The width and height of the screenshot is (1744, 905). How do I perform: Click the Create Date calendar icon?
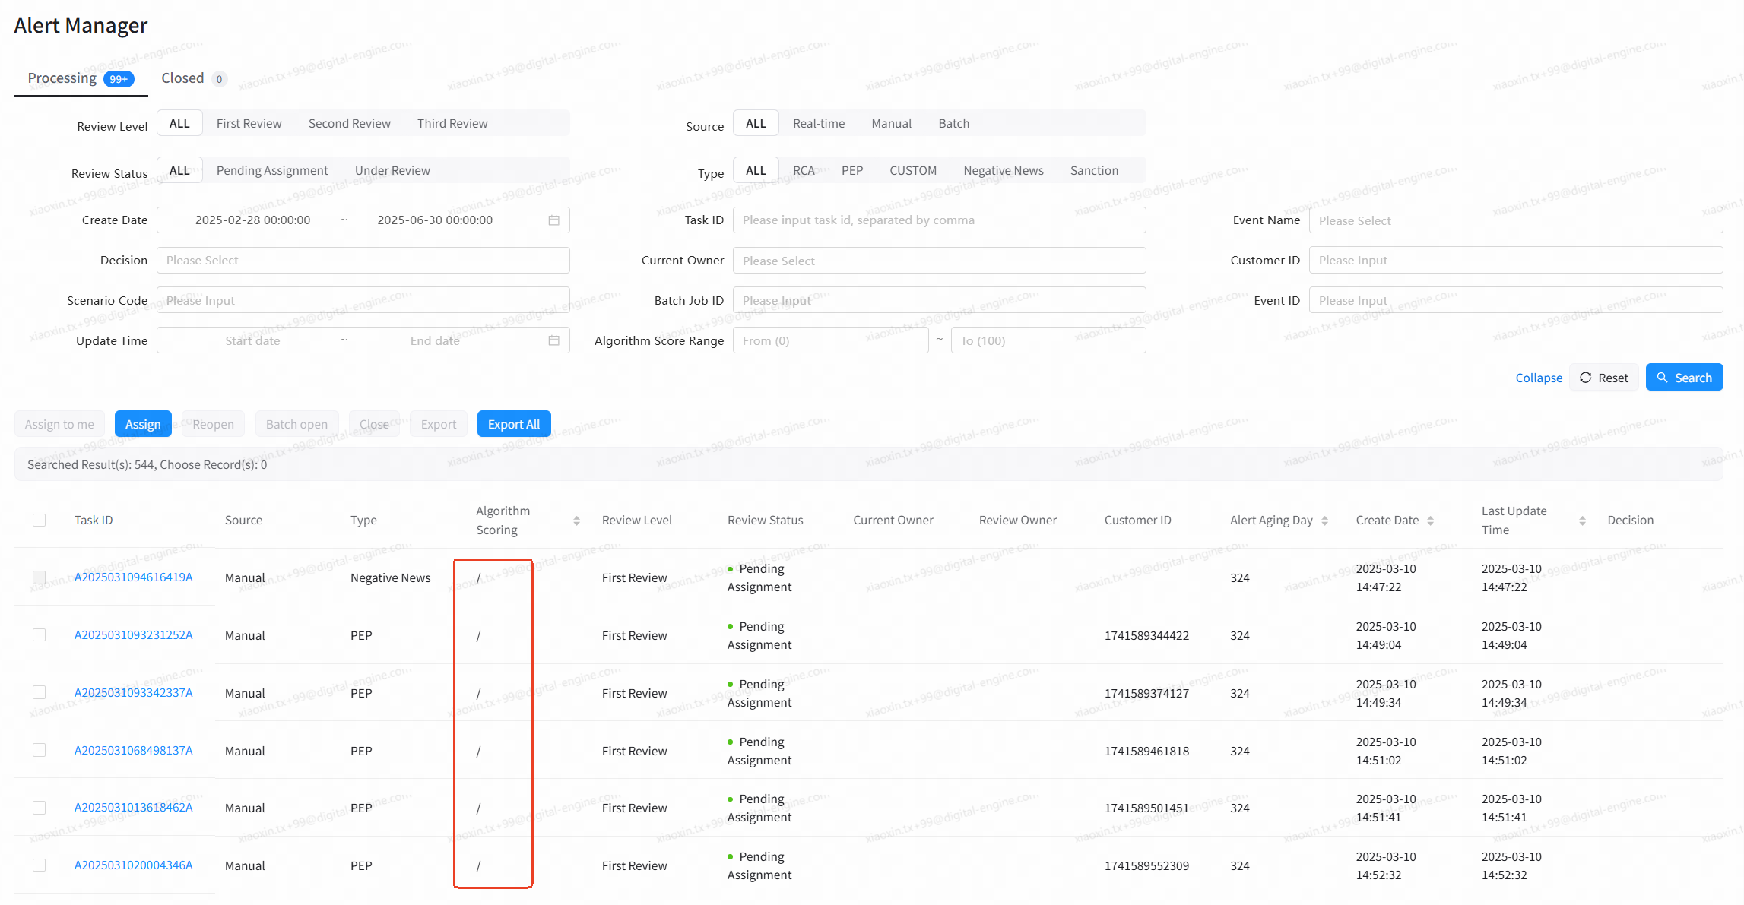pyautogui.click(x=553, y=220)
